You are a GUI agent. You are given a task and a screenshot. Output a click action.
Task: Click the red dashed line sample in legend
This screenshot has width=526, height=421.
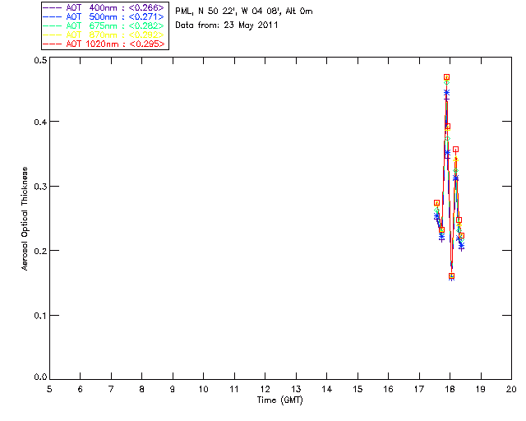pyautogui.click(x=53, y=44)
